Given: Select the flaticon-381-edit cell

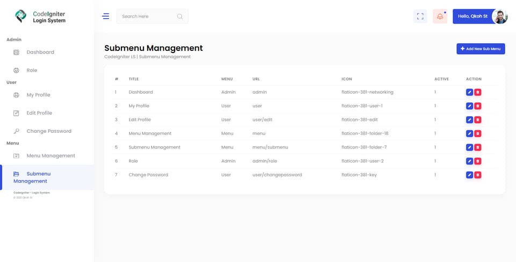Looking at the screenshot, I should 360,119.
